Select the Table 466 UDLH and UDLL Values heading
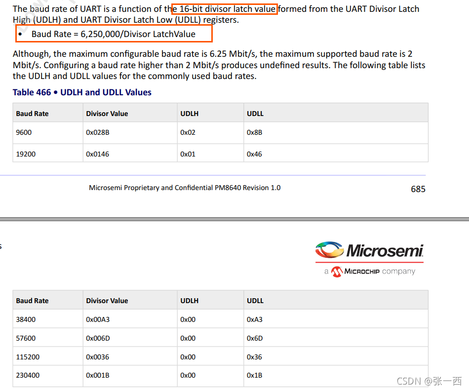This screenshot has height=390, width=469. tap(82, 92)
